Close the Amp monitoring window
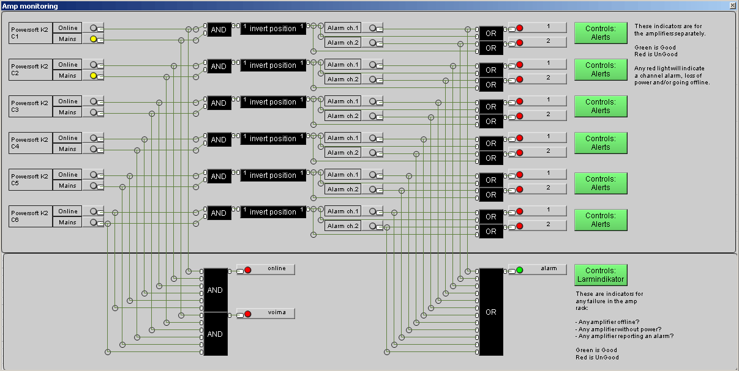The image size is (739, 371). pyautogui.click(x=732, y=6)
